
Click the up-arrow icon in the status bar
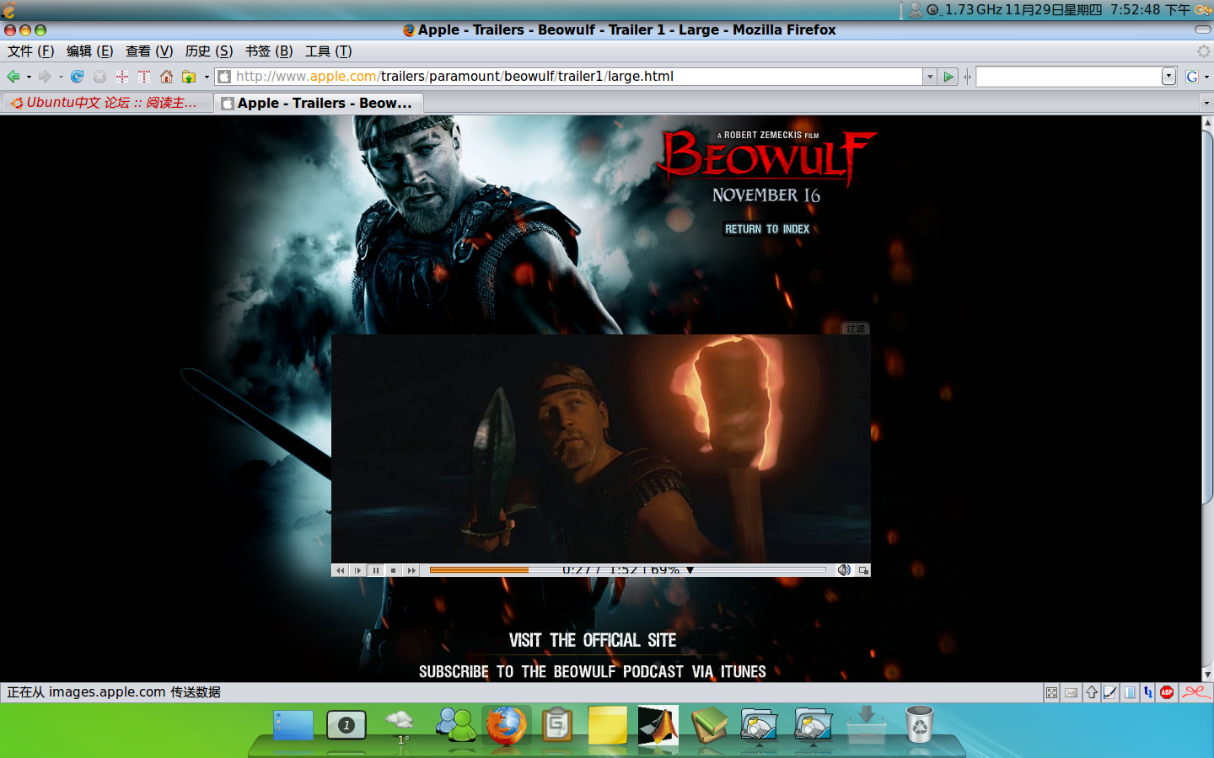click(1092, 692)
